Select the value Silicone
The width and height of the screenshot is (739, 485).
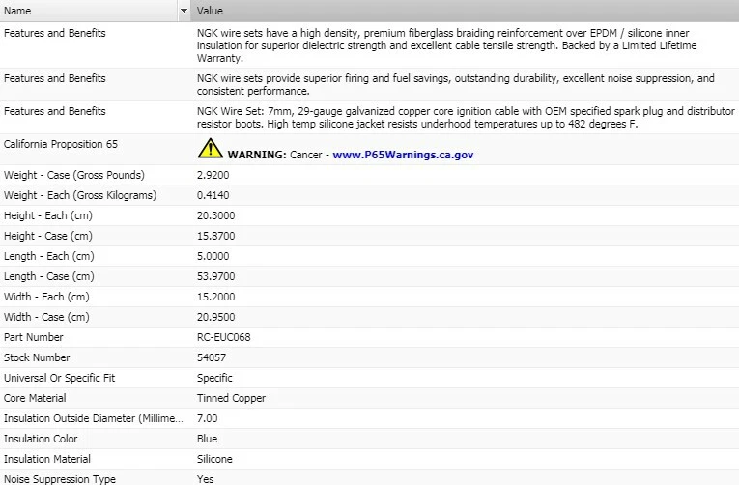[x=214, y=459]
